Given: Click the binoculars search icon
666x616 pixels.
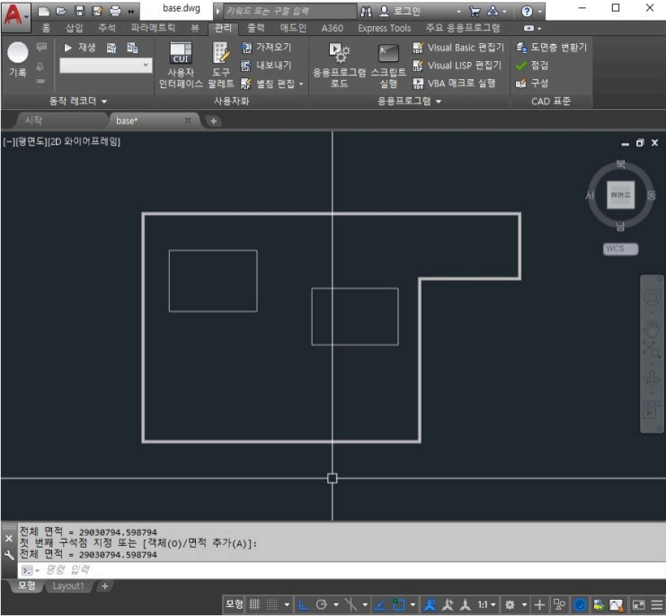Looking at the screenshot, I should (x=366, y=12).
